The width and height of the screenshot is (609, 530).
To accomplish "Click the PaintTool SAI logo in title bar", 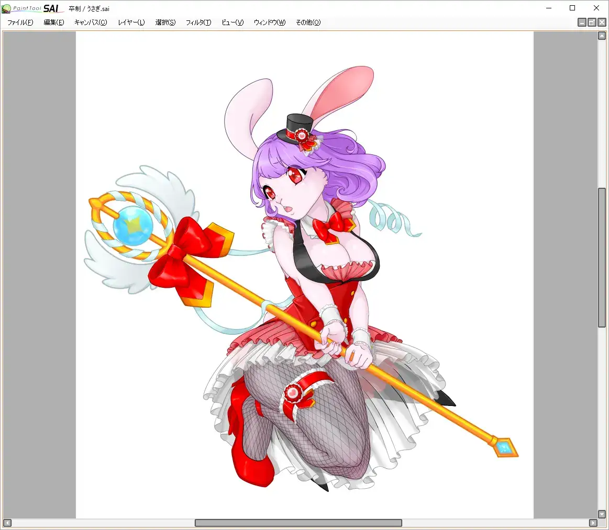I will tap(32, 8).
